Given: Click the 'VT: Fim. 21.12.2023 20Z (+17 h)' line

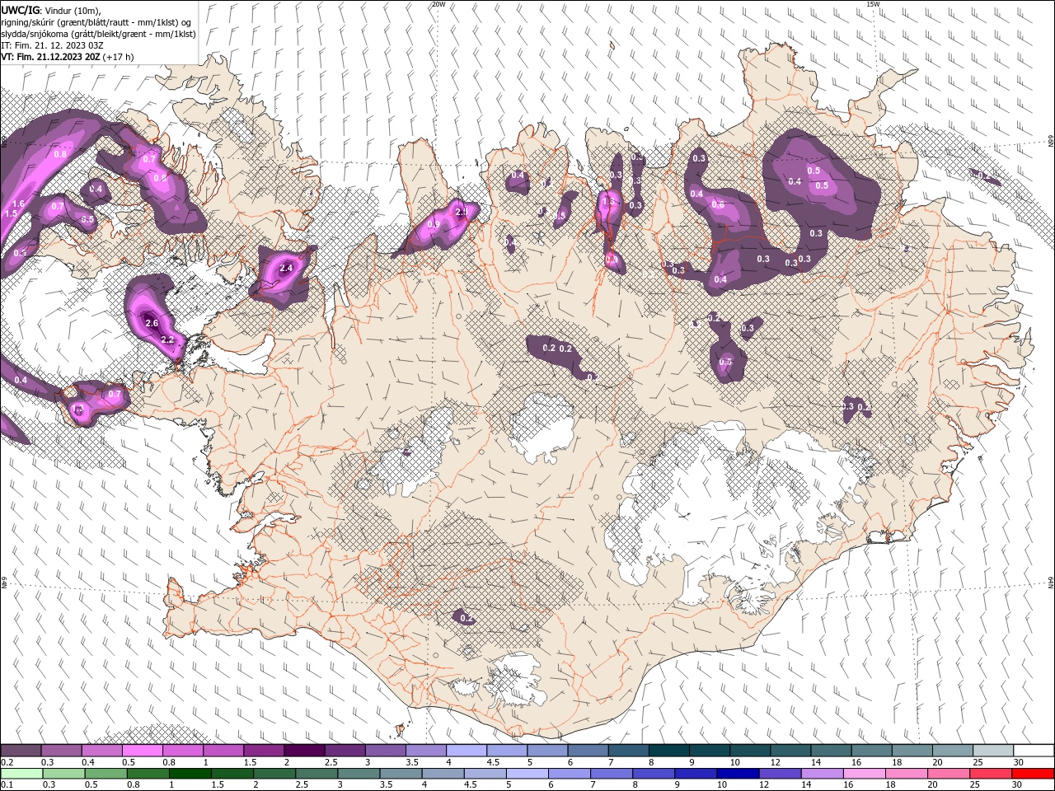Looking at the screenshot, I should (x=68, y=57).
